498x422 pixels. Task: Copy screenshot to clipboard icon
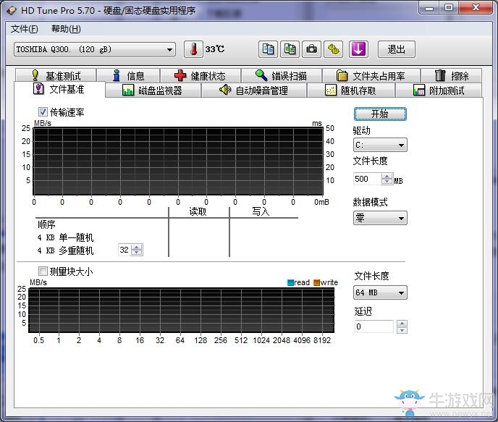tap(290, 49)
